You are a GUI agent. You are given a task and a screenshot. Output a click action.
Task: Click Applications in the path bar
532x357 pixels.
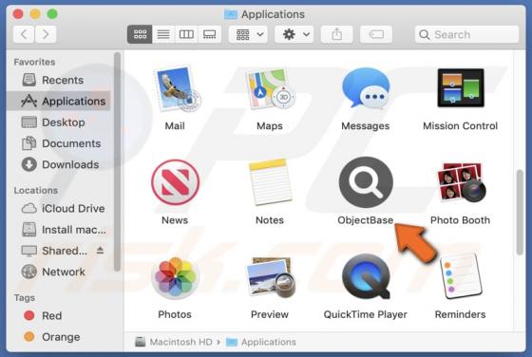tap(261, 342)
